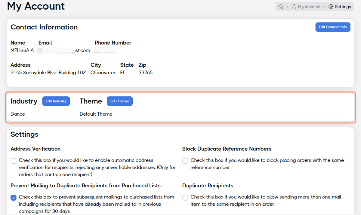This screenshot has width=361, height=215.
Task: Open My Account breadcrumb link
Action: coord(309,7)
